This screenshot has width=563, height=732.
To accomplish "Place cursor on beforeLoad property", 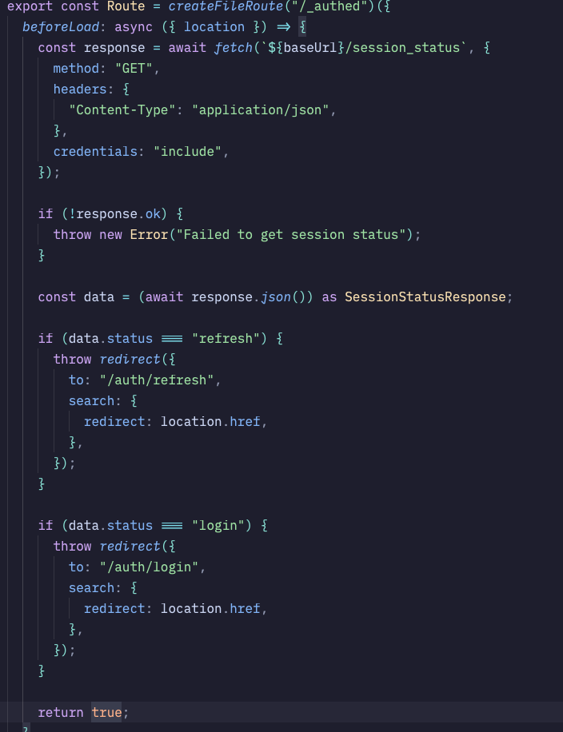I will [x=61, y=27].
